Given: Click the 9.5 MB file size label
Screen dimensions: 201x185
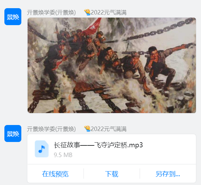Looking at the screenshot, I should coord(63,155).
